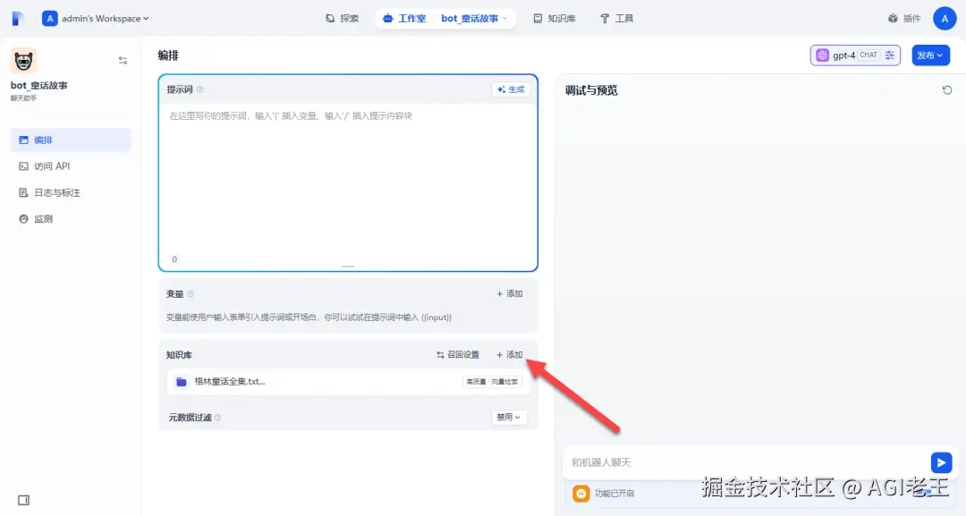966x516 pixels.
Task: Click the 探索 compass icon
Action: point(330,19)
